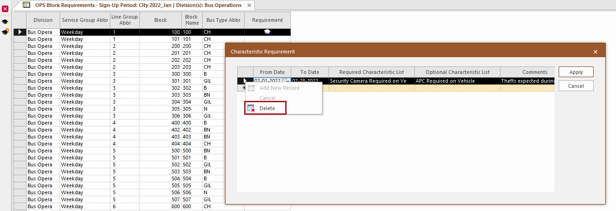Click the Division column header
This screenshot has height=211, width=616.
point(43,20)
